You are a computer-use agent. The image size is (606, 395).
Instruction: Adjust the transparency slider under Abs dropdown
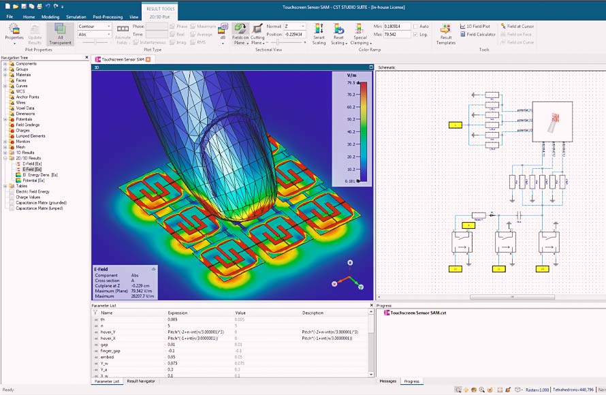(x=95, y=42)
